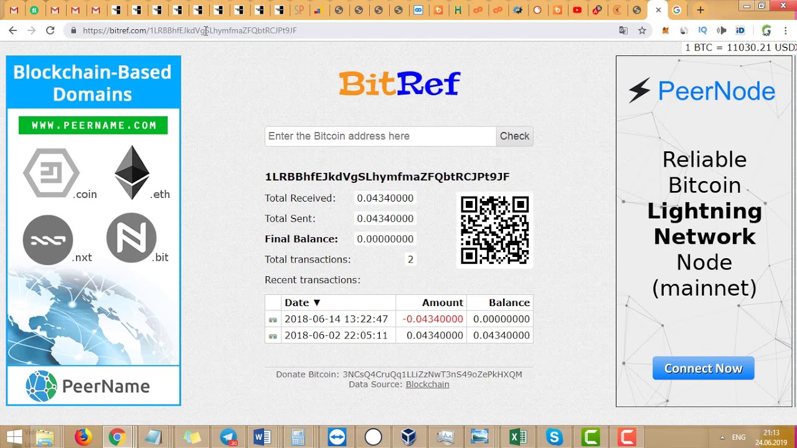Close the active BitRef tab
Viewport: 797px width, 448px height.
[x=658, y=10]
